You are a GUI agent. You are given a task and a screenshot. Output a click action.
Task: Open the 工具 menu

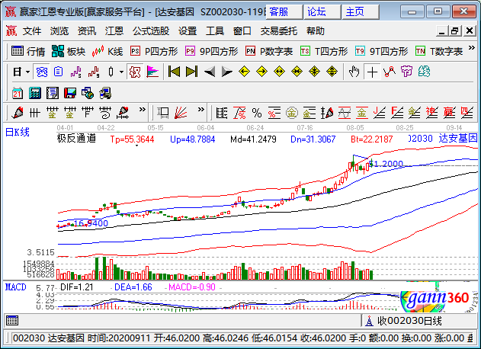215,31
